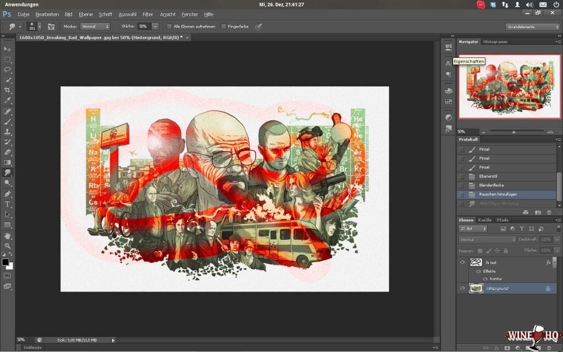Set history brush source at Ebenenstil state
The width and height of the screenshot is (563, 352).
(x=461, y=177)
